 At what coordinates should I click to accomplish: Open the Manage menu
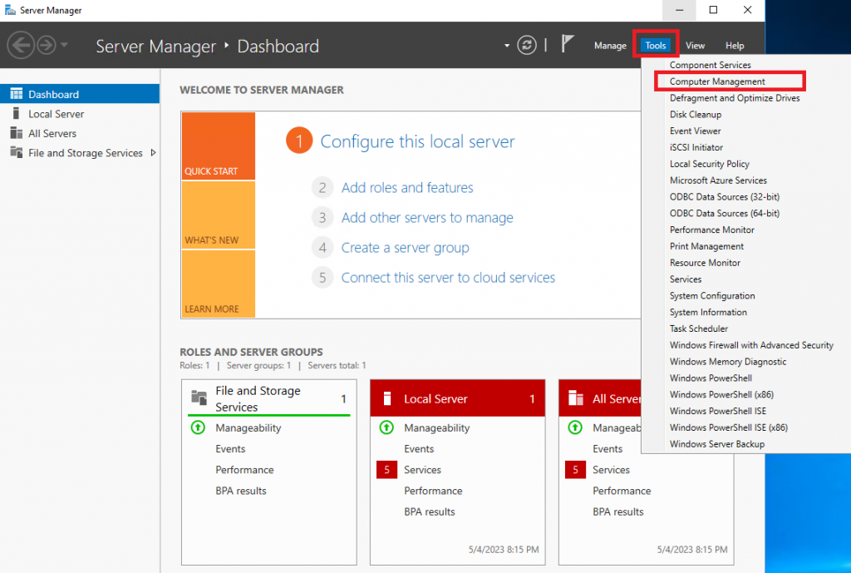coord(610,46)
